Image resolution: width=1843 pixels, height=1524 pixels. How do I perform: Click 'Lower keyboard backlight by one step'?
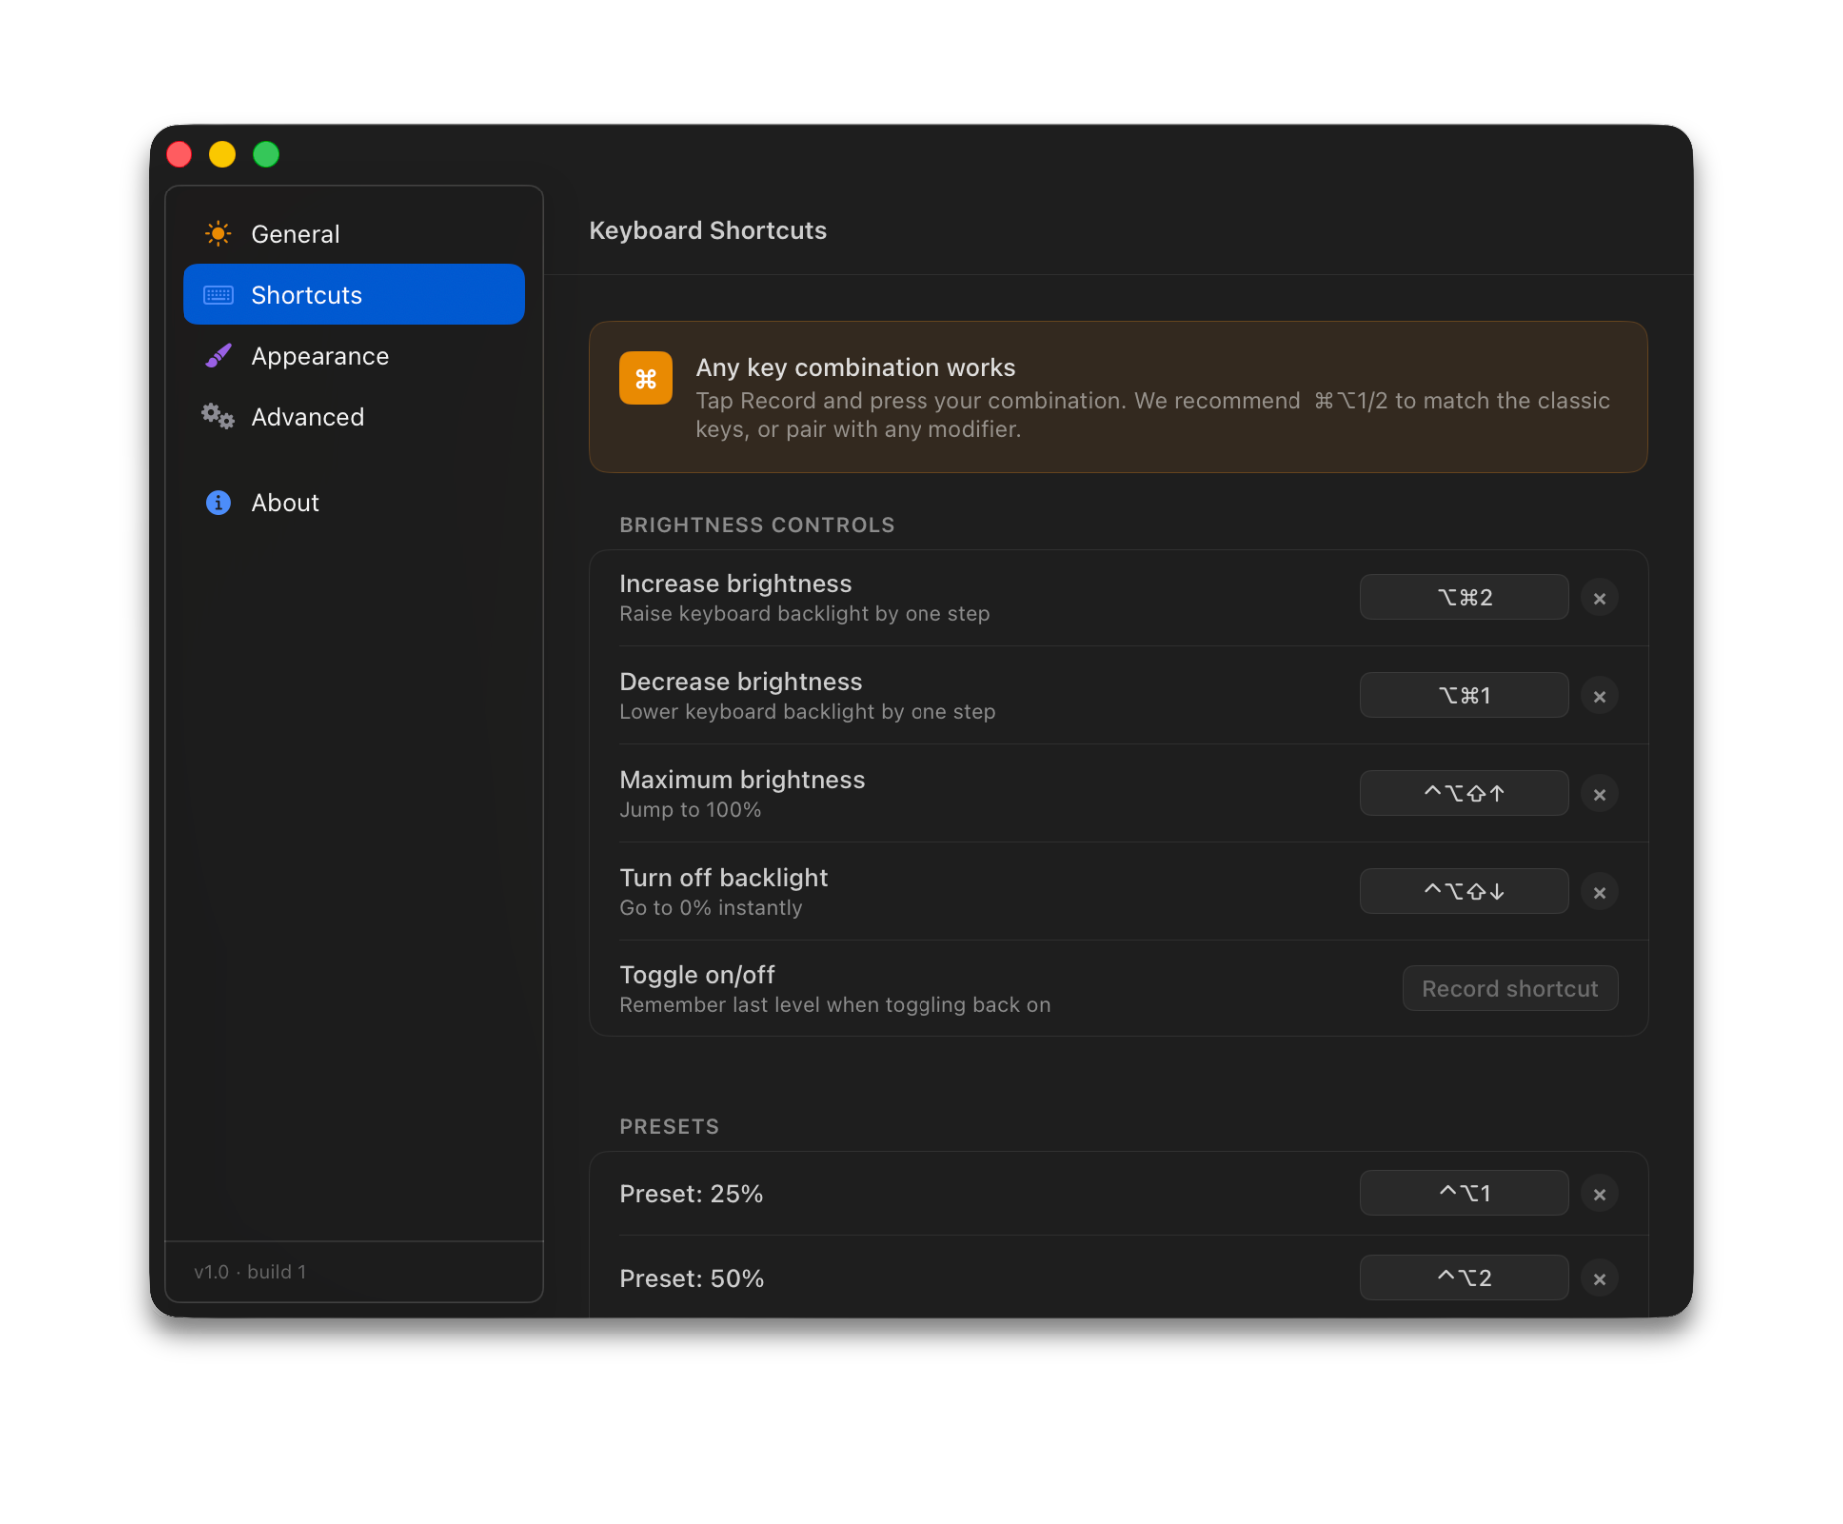click(808, 712)
